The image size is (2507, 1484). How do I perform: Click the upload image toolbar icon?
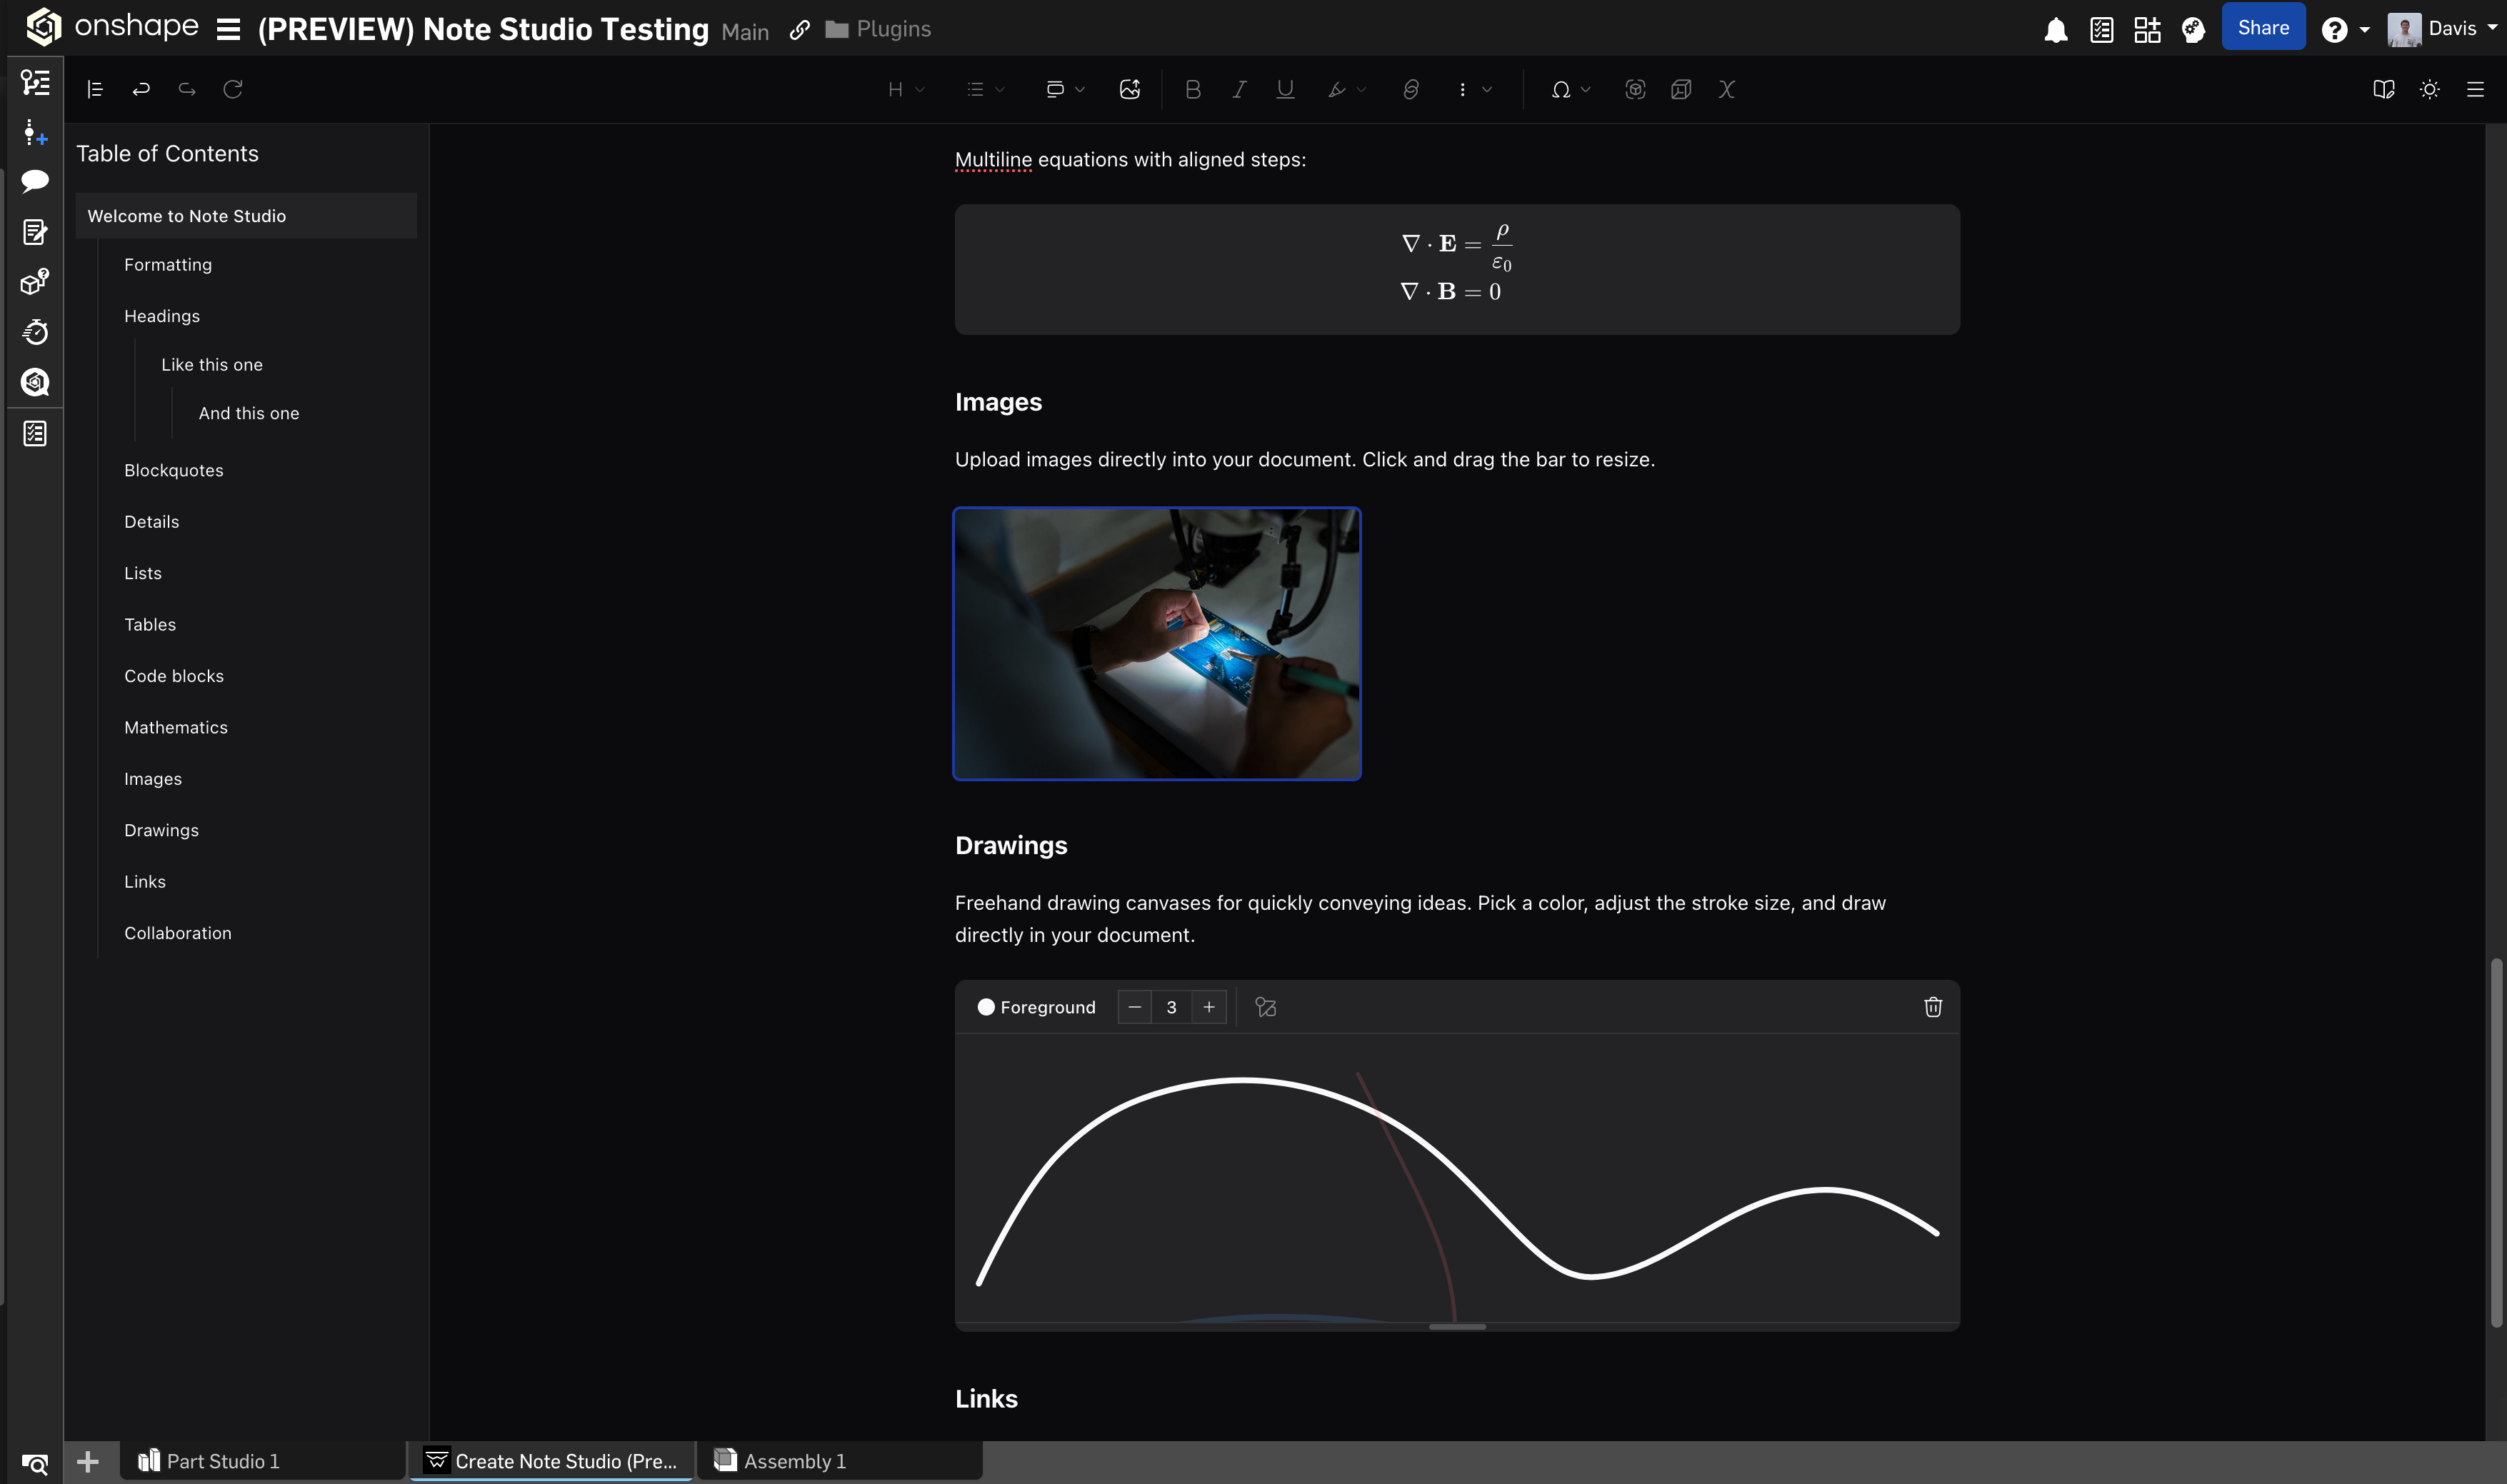pyautogui.click(x=1129, y=90)
